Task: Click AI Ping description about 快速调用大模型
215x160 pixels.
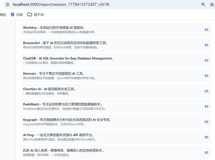Action: (60, 140)
